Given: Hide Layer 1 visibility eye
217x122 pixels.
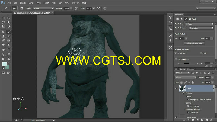Looking at the screenshot, I should click(177, 88).
